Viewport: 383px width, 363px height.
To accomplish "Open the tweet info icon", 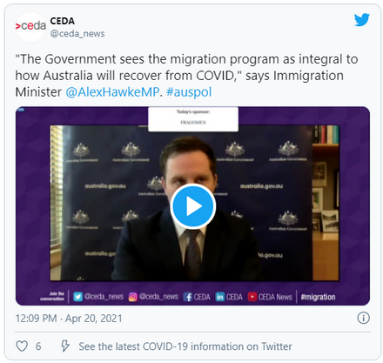I will coord(363,318).
